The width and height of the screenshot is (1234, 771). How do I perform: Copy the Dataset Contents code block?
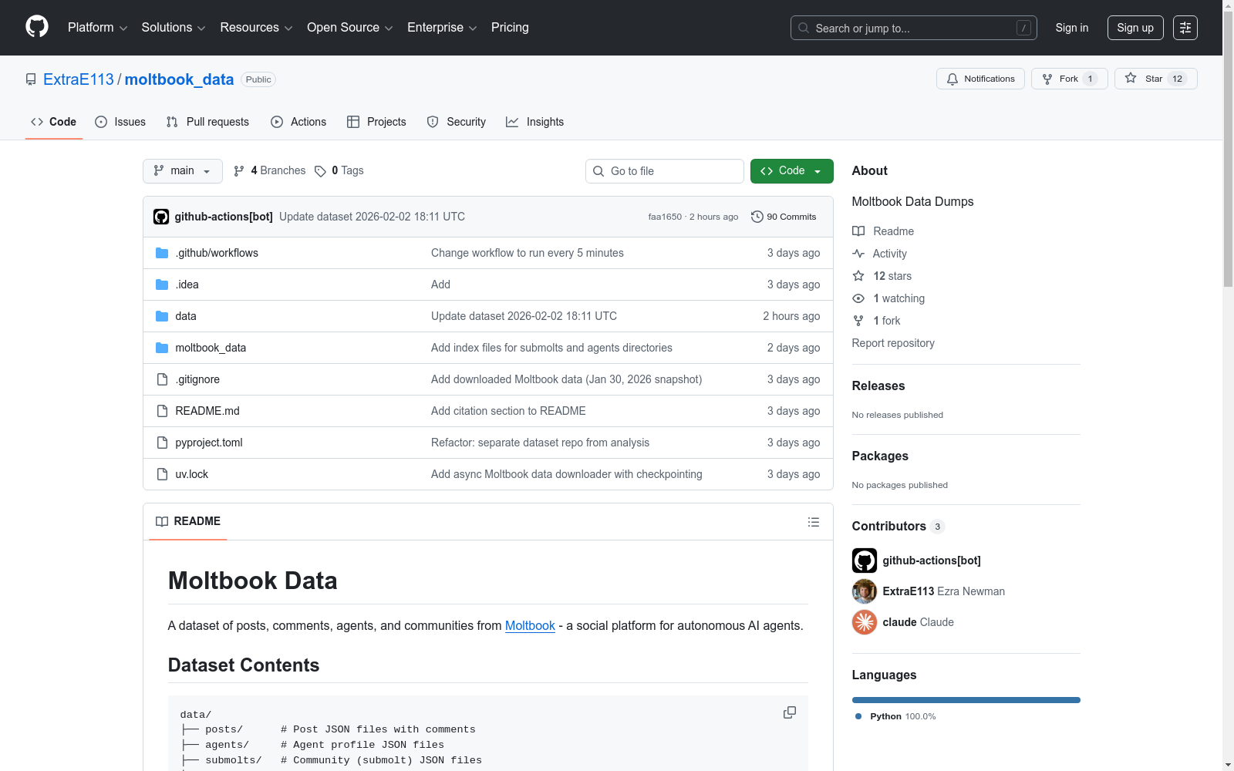789,712
